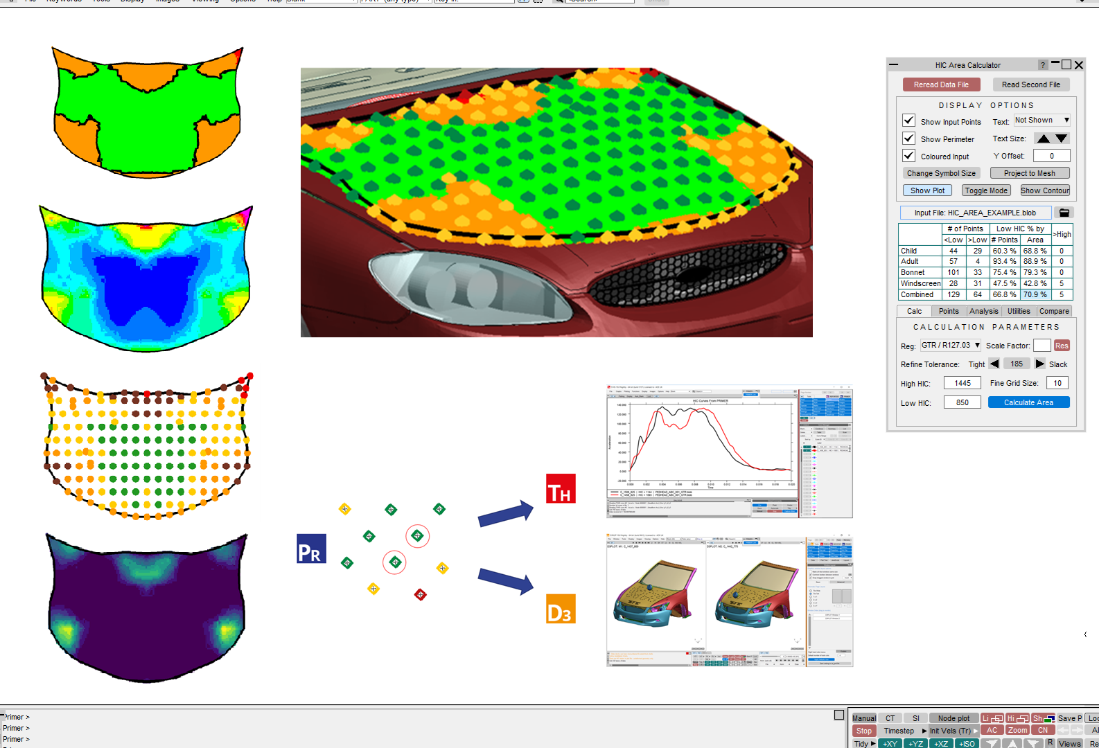This screenshot has height=748, width=1099.
Task: Click the Sh shaded display icon
Action: [x=1043, y=718]
